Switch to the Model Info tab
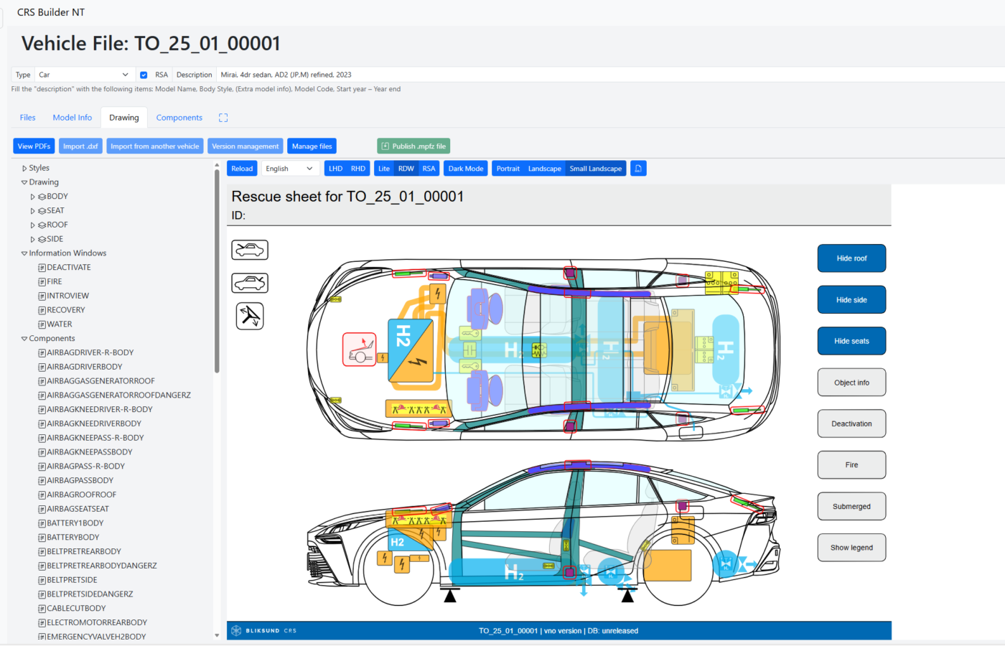Viewport: 1005px width, 646px height. coord(72,118)
